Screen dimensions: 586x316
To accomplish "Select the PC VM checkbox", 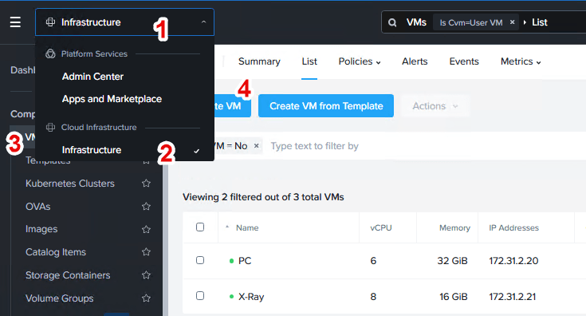I will click(x=200, y=260).
